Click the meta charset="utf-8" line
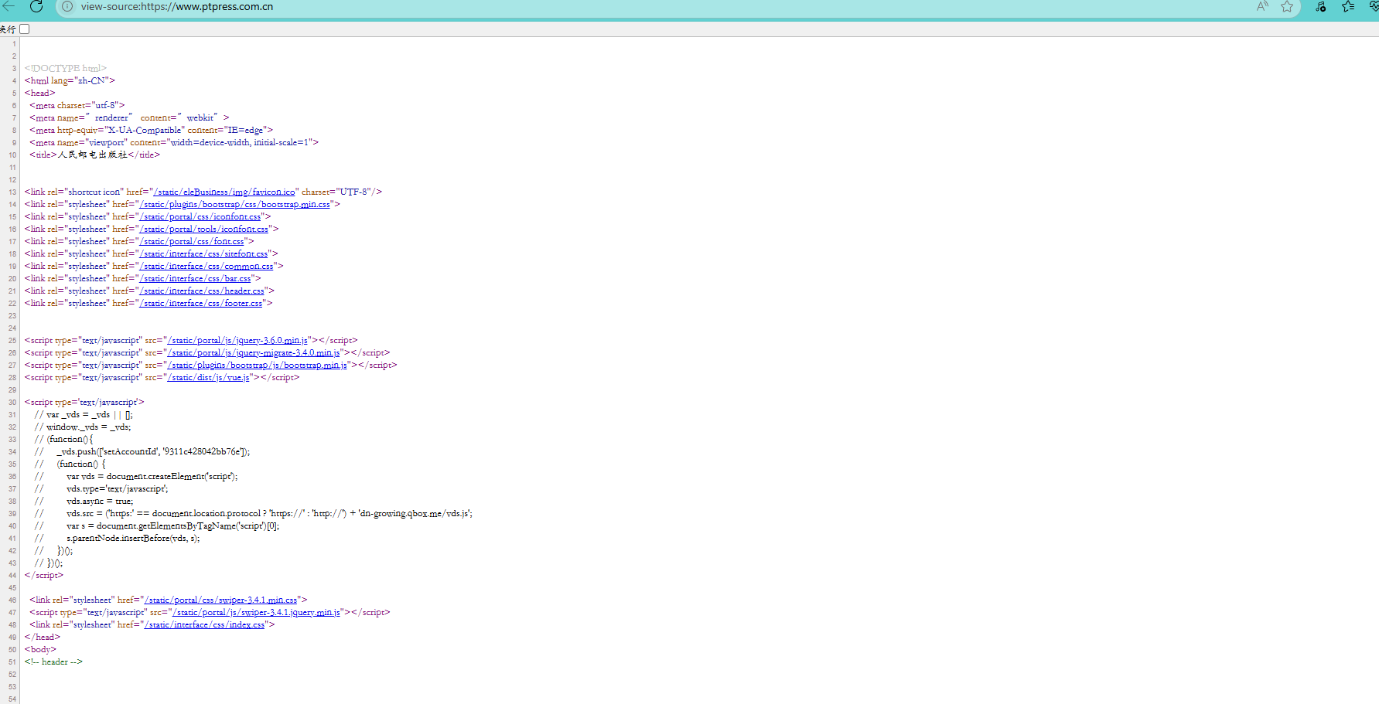The width and height of the screenshot is (1379, 704). click(77, 105)
